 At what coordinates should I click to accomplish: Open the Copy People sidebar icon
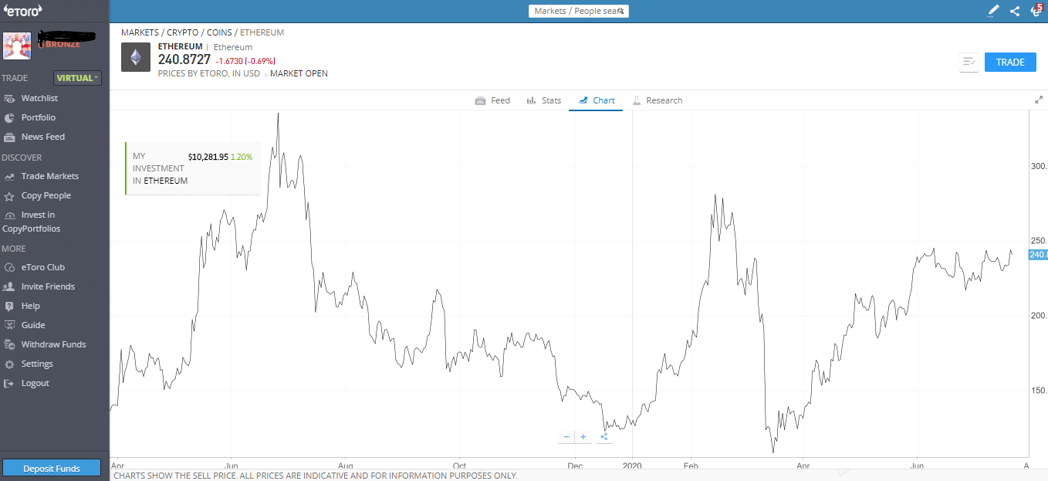pyautogui.click(x=39, y=195)
